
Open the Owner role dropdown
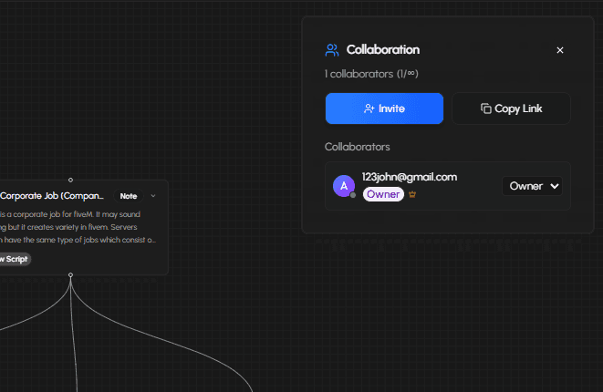(x=533, y=186)
